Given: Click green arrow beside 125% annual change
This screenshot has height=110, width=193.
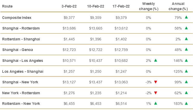Looking at the screenshot, I should pos(186,71).
